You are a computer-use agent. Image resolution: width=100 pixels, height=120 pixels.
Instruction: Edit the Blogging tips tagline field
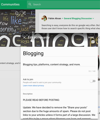pyautogui.click(x=59, y=64)
